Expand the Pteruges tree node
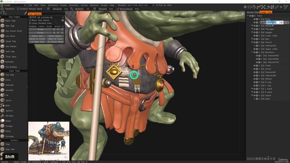The width and height of the screenshot is (290, 163). 252,29
